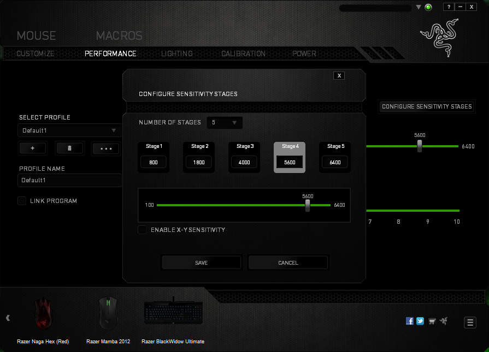Image resolution: width=489 pixels, height=352 pixels.
Task: Switch to the Lighting tab
Action: pyautogui.click(x=176, y=53)
